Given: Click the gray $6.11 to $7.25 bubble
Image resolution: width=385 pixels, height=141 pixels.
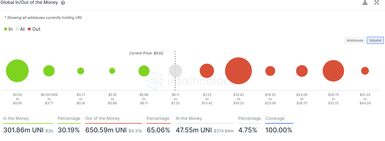Looking at the screenshot, I should tap(175, 71).
